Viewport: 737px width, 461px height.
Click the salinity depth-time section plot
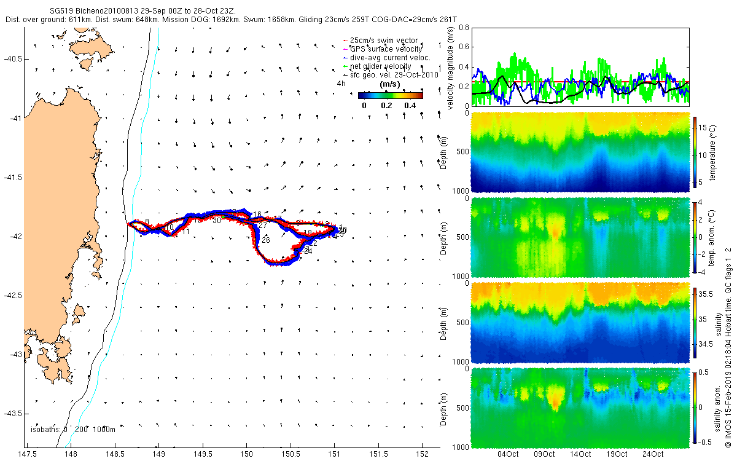click(580, 322)
